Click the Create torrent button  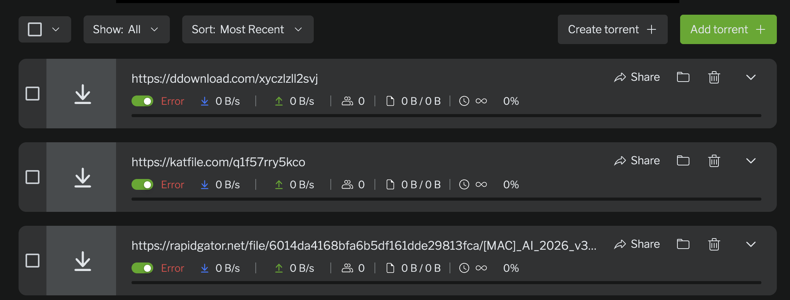612,29
